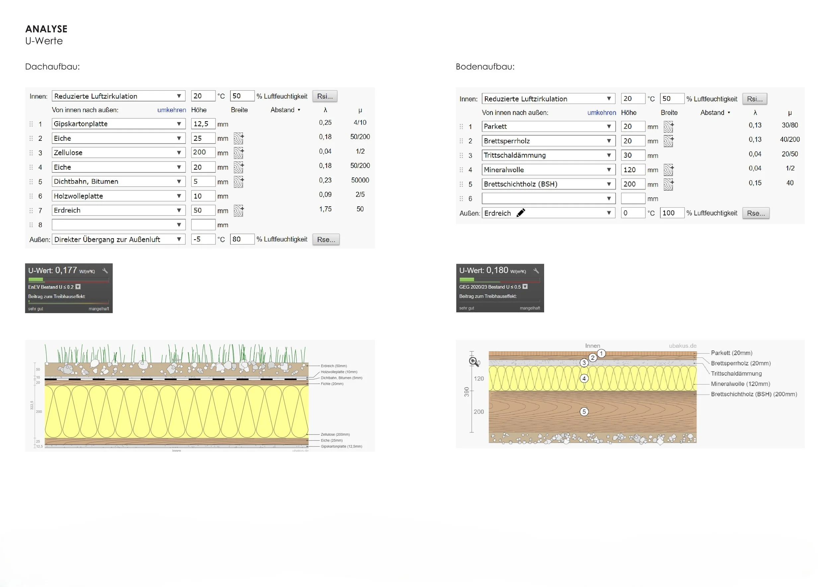Click pencil edit icon next to Erdreich
Viewport: 830px width, 587px height.
pos(521,213)
